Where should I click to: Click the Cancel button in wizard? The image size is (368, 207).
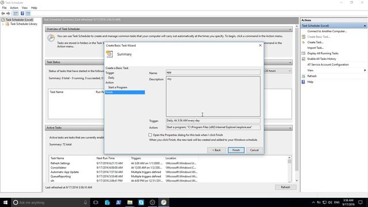pyautogui.click(x=254, y=150)
